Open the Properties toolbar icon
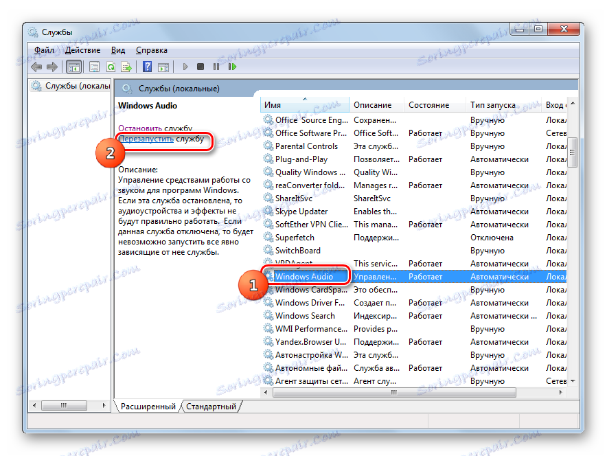The width and height of the screenshot is (607, 456). 94,67
